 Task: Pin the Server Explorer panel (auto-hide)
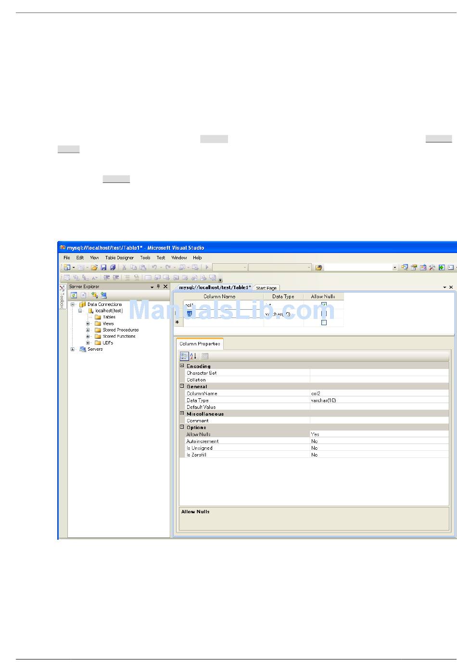(158, 287)
